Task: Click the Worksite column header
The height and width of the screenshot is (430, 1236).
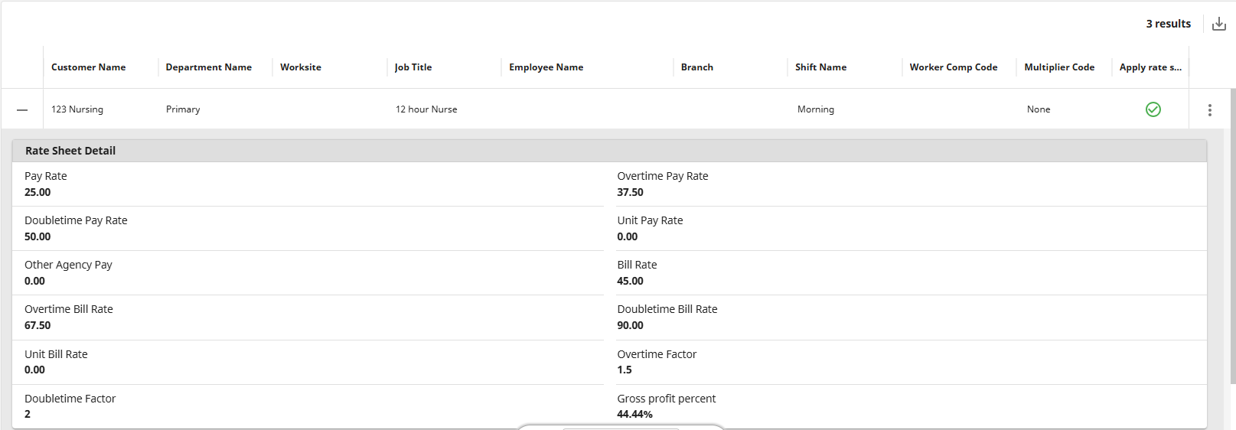Action: coord(301,67)
